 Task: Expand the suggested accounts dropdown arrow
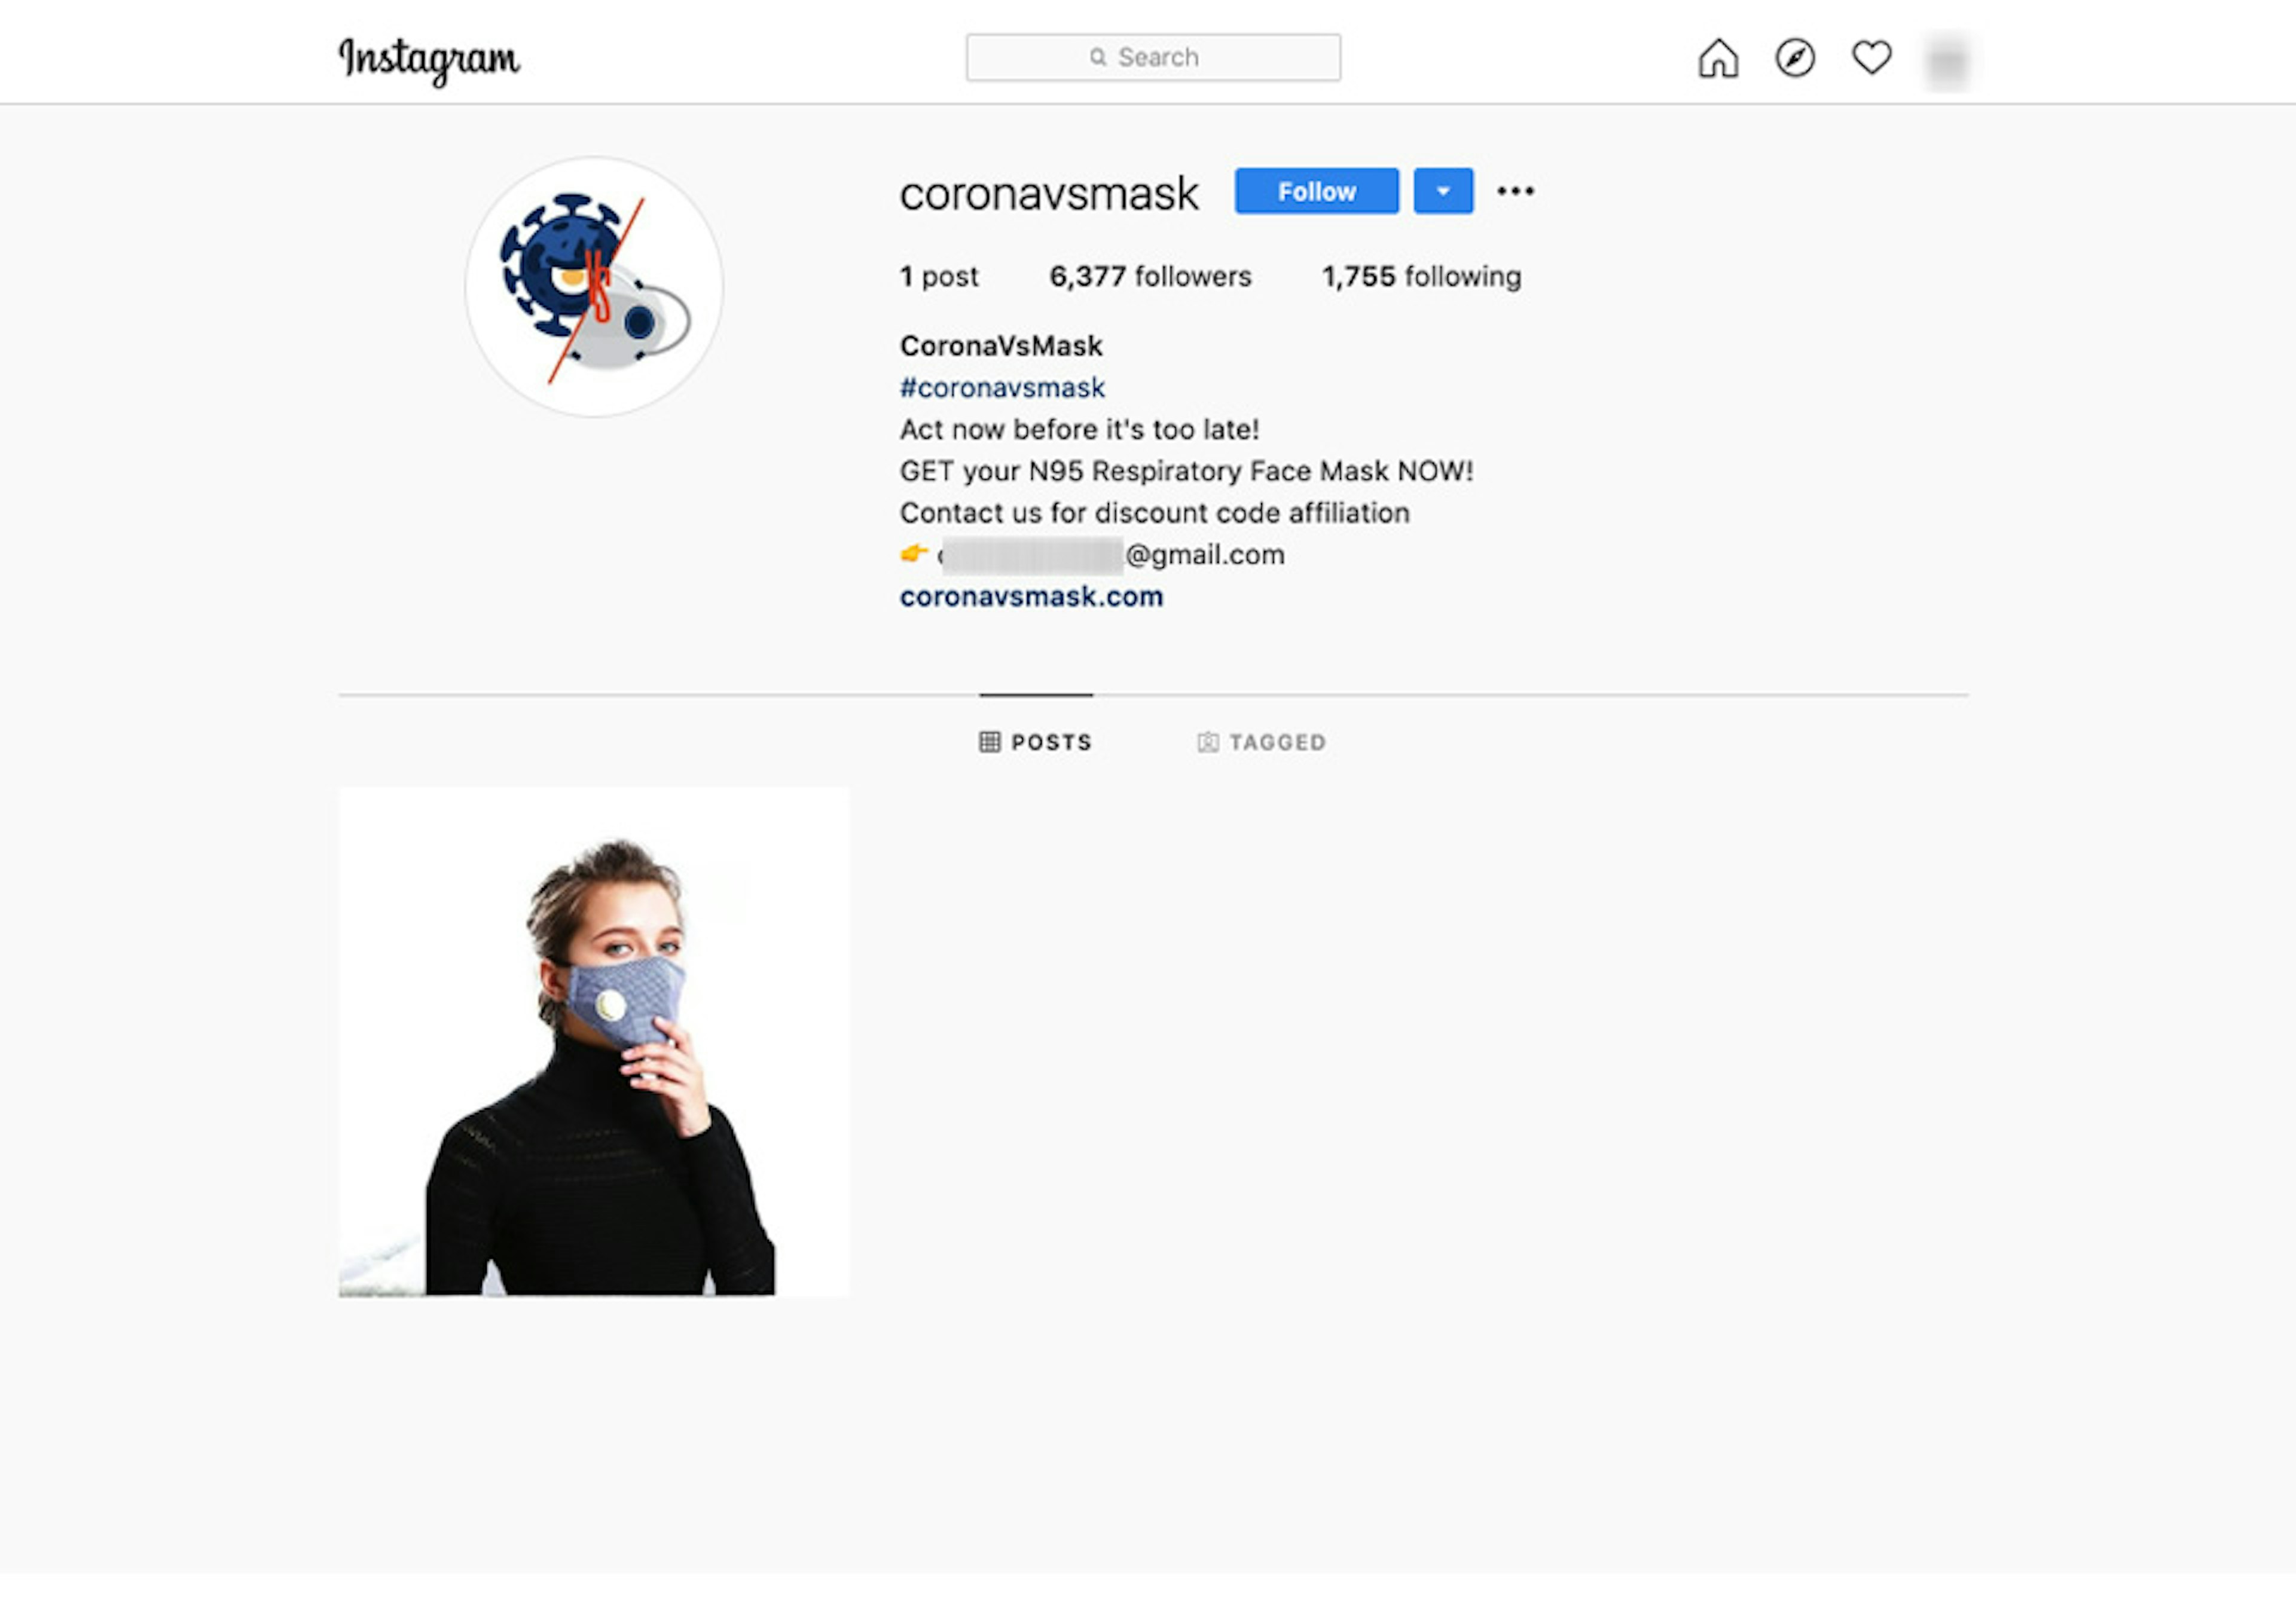coord(1443,191)
